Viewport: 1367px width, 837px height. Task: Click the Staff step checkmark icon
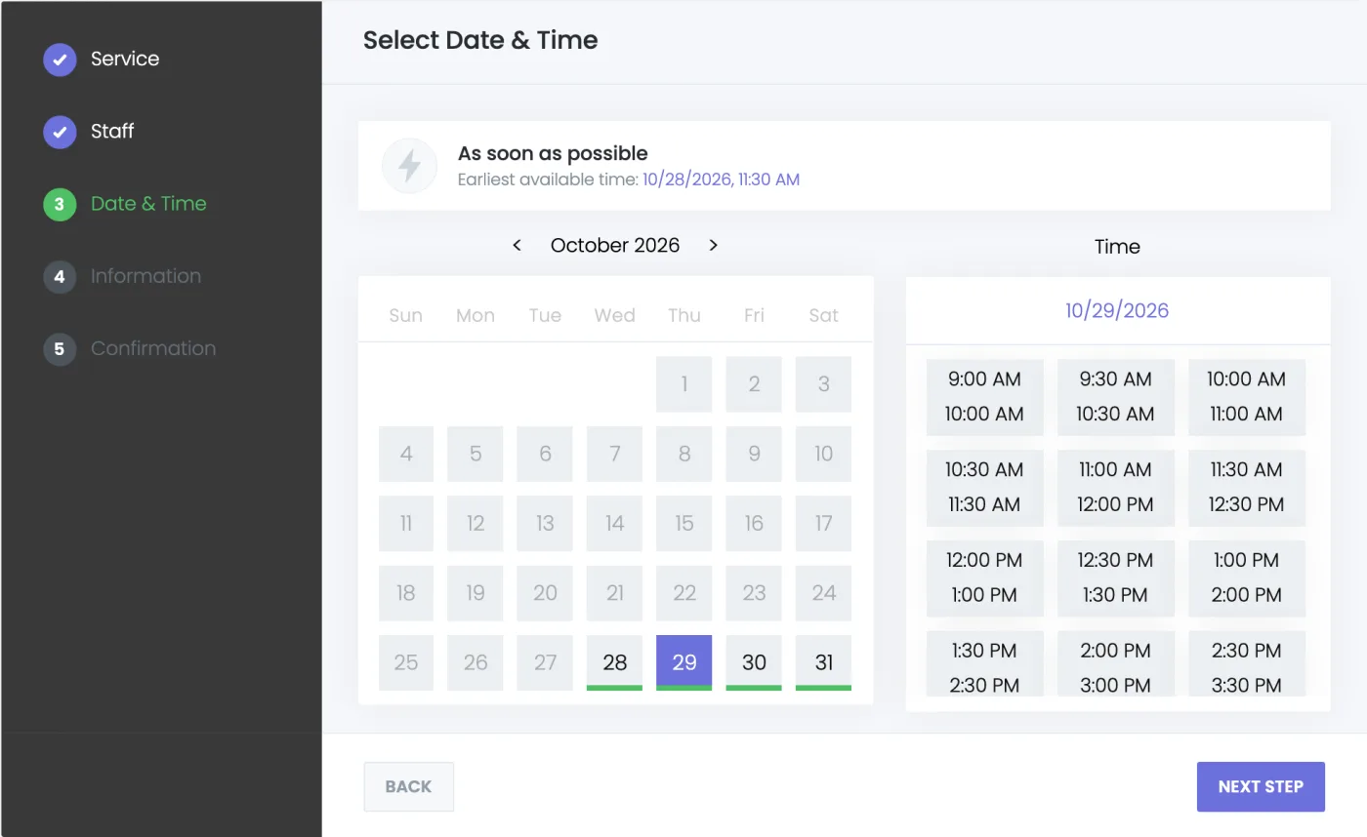point(60,131)
